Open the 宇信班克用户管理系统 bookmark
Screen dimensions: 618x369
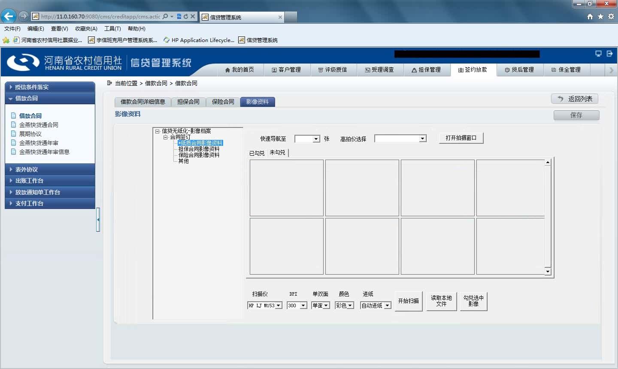123,40
